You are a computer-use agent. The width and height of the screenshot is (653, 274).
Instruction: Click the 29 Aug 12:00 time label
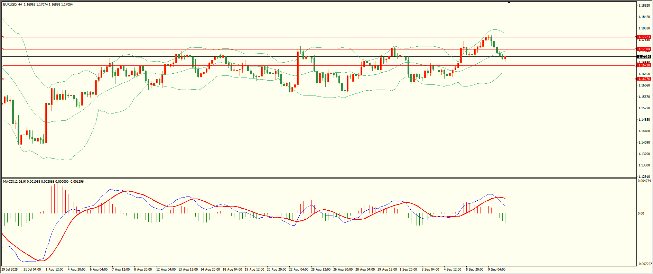(387, 270)
